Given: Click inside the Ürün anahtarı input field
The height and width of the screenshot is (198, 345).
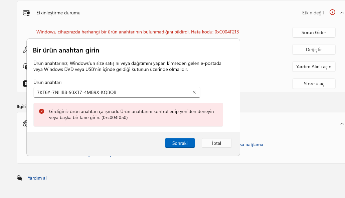Looking at the screenshot, I should (117, 92).
